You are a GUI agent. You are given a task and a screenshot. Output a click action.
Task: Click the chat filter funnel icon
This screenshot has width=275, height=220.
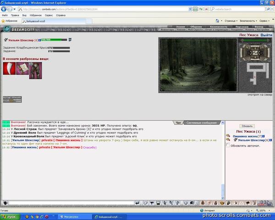(152, 203)
